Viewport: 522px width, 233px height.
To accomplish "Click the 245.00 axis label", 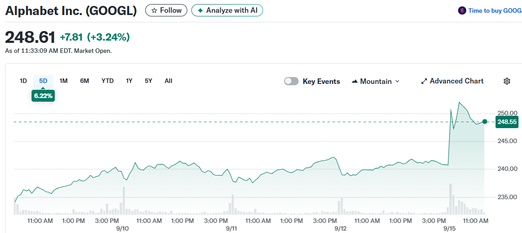I will point(506,141).
